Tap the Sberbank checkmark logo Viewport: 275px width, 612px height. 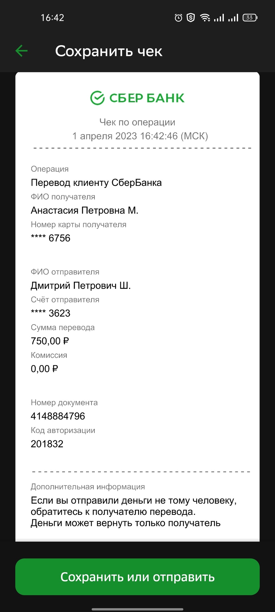click(97, 98)
